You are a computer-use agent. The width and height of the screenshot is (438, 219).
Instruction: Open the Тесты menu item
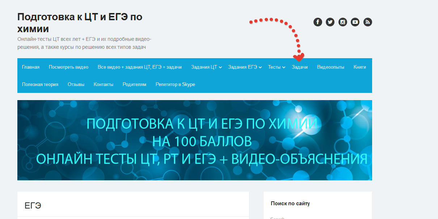click(x=274, y=67)
